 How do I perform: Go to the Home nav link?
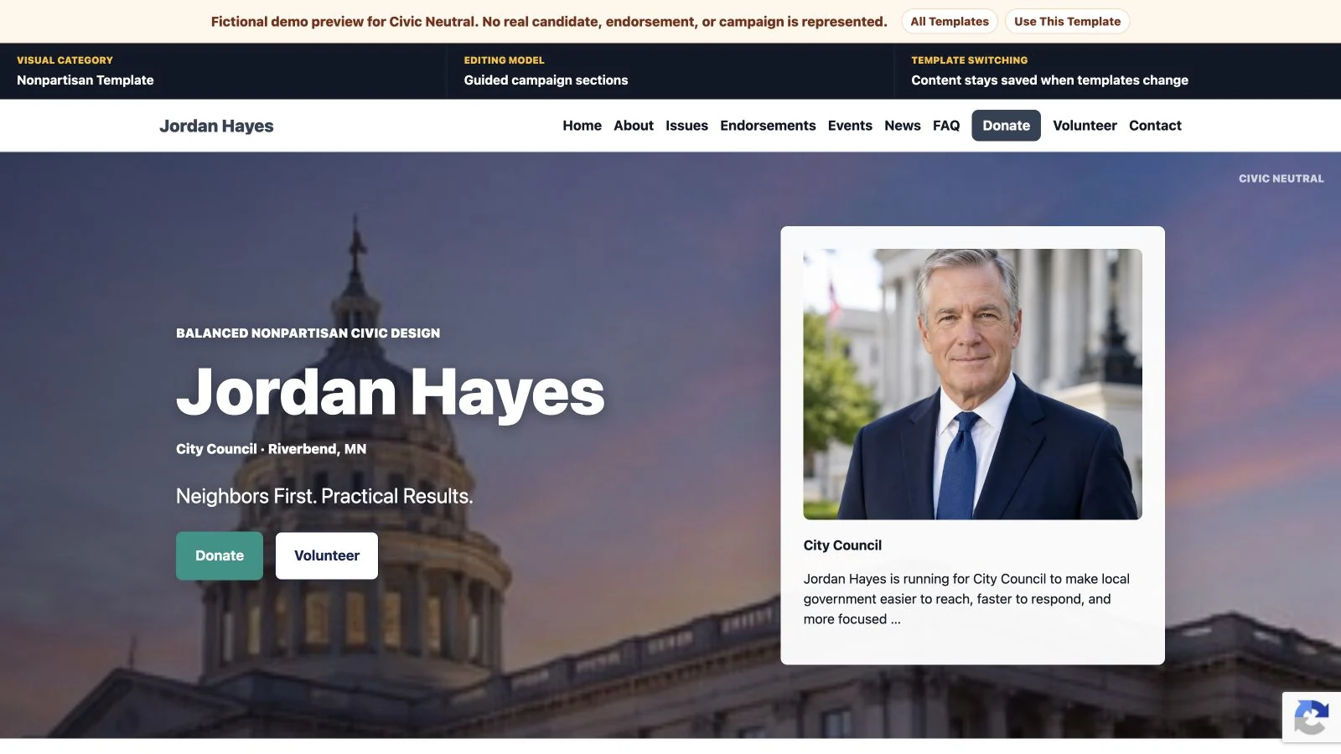pyautogui.click(x=582, y=126)
